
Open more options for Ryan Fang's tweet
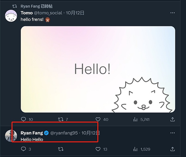[173, 133]
